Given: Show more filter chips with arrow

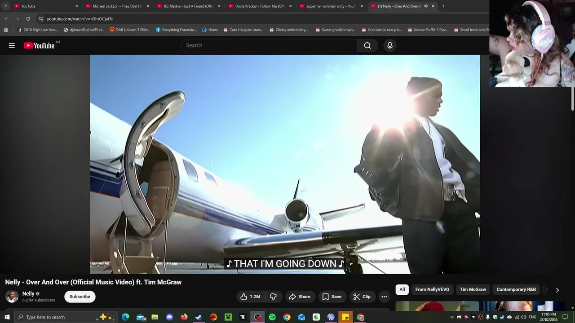Looking at the screenshot, I should point(557,290).
